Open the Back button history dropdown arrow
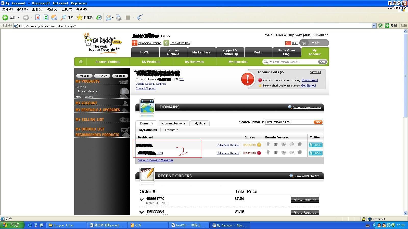The height and width of the screenshot is (229, 408). (x=19, y=18)
